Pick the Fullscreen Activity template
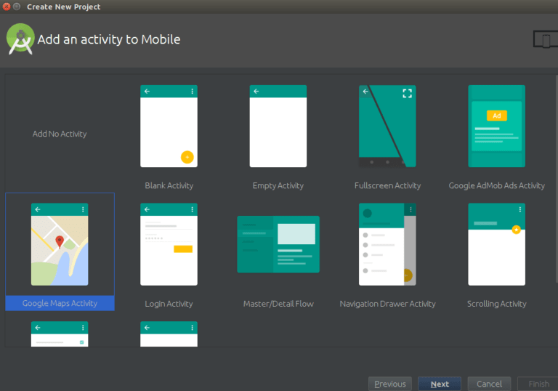558x391 pixels. click(x=387, y=126)
